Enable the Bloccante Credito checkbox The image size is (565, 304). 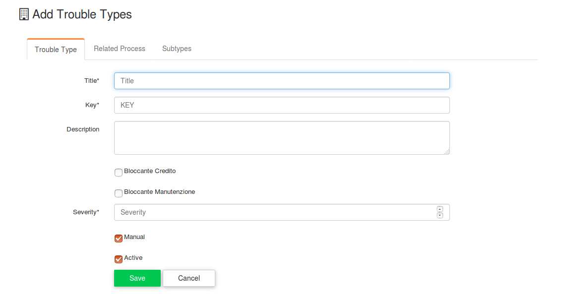pyautogui.click(x=119, y=173)
